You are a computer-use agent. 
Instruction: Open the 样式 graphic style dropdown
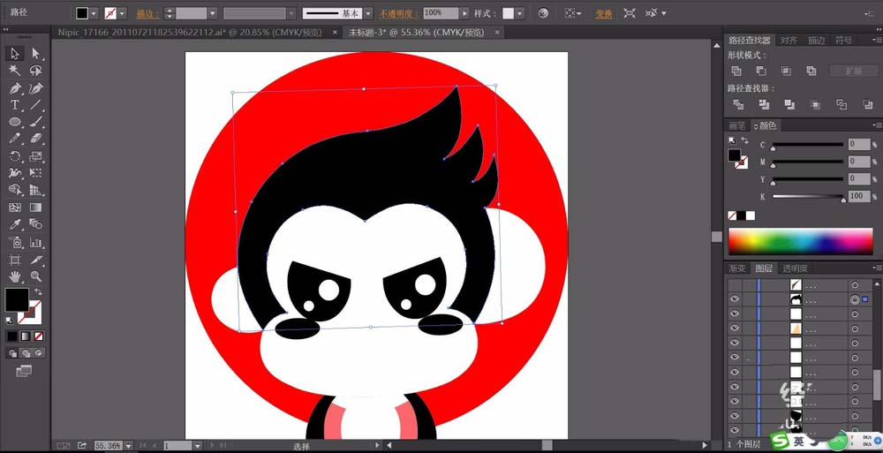(520, 13)
